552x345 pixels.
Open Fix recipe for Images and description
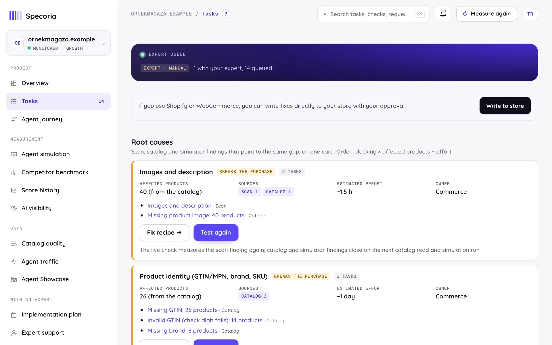click(x=164, y=233)
